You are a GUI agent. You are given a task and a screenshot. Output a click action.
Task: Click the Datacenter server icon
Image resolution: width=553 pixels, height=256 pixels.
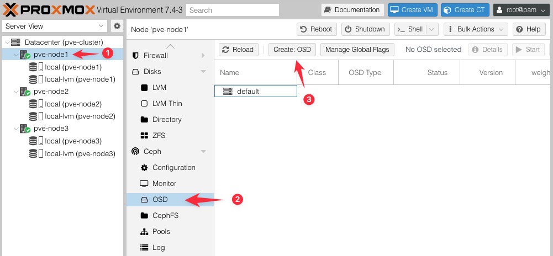pyautogui.click(x=16, y=42)
